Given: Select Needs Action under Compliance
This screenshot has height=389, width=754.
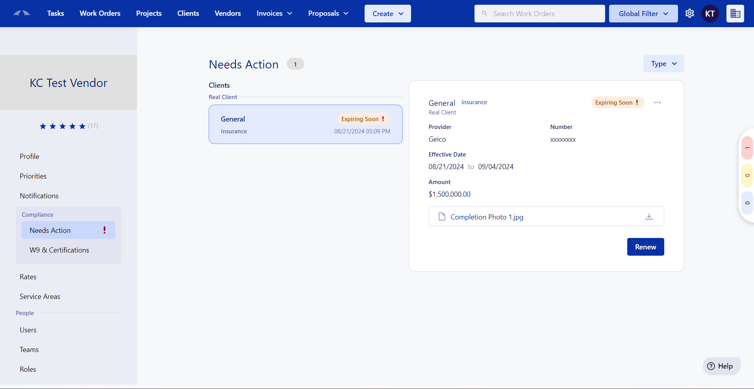Looking at the screenshot, I should click(69, 230).
